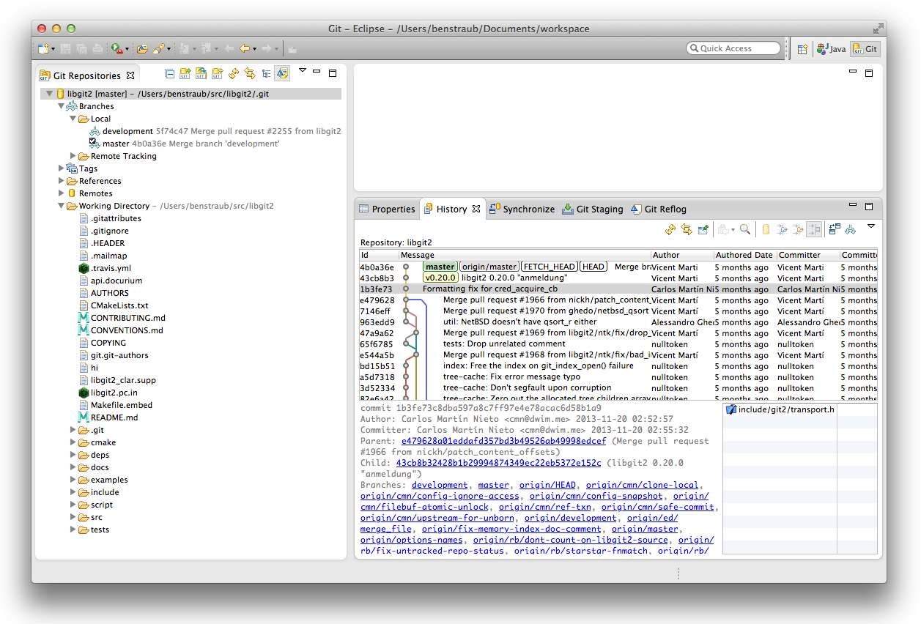The image size is (921, 624).
Task: Click Compare Mode icon in History toolbar
Action: click(x=835, y=230)
